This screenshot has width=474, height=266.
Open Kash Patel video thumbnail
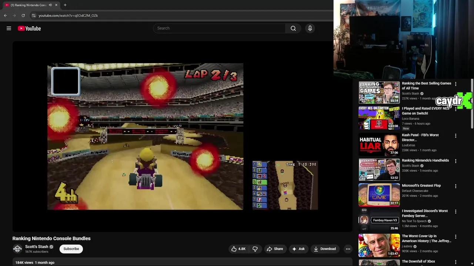pyautogui.click(x=379, y=144)
